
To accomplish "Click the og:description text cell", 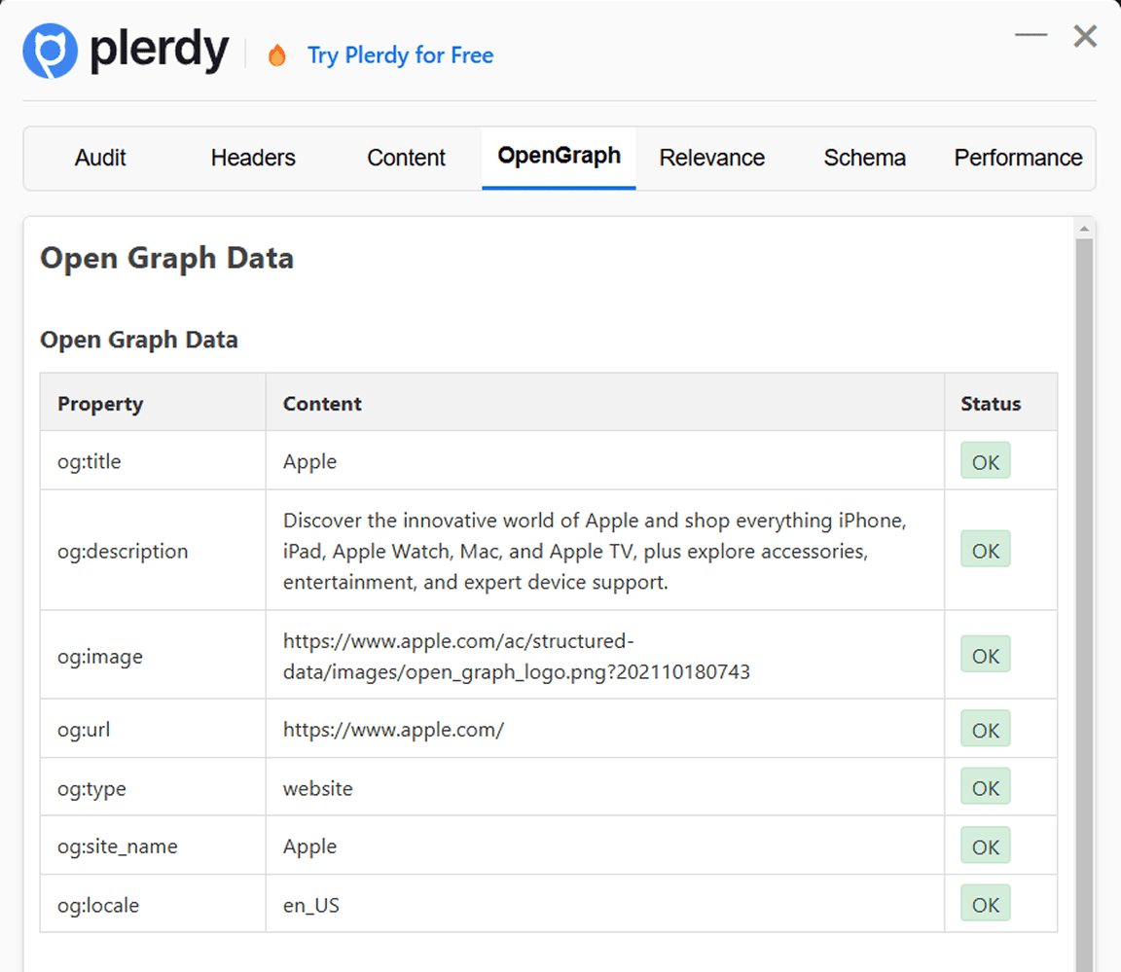I will pos(594,550).
